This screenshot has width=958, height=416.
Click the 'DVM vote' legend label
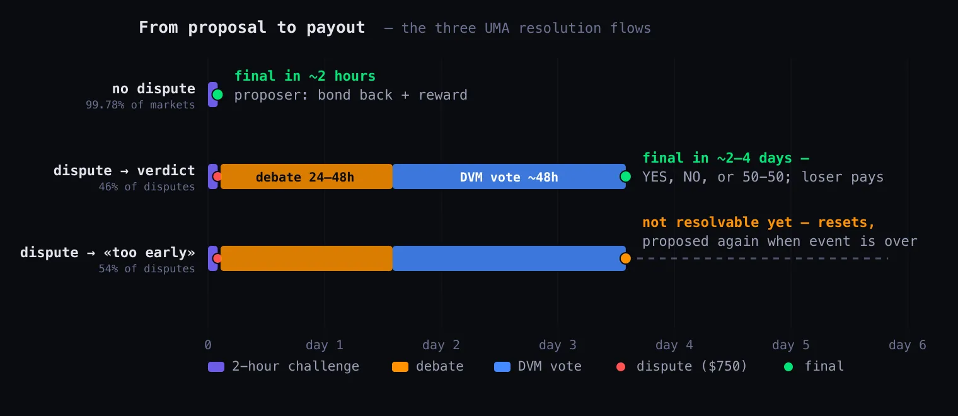[x=550, y=367]
